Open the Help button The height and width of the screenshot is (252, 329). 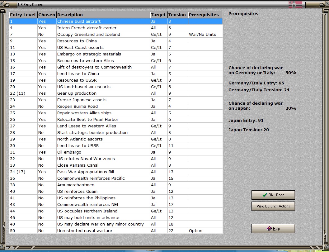[x=273, y=228]
